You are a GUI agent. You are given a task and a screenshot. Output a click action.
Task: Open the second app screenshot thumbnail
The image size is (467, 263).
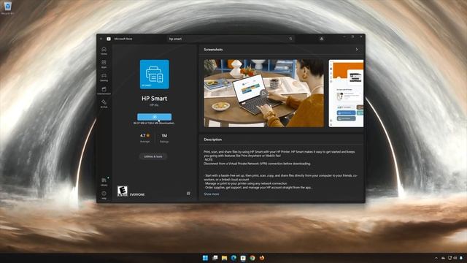coord(346,93)
